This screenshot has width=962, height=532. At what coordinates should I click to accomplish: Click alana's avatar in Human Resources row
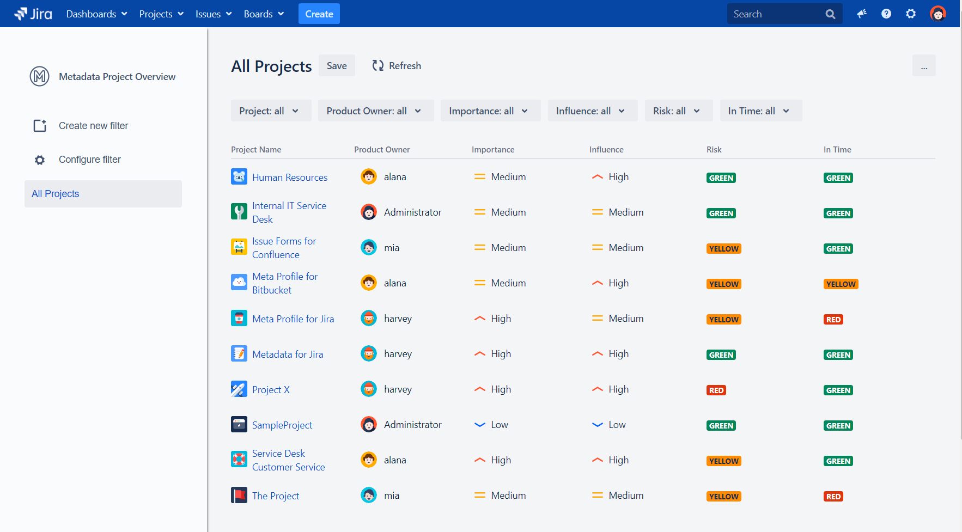click(x=369, y=176)
